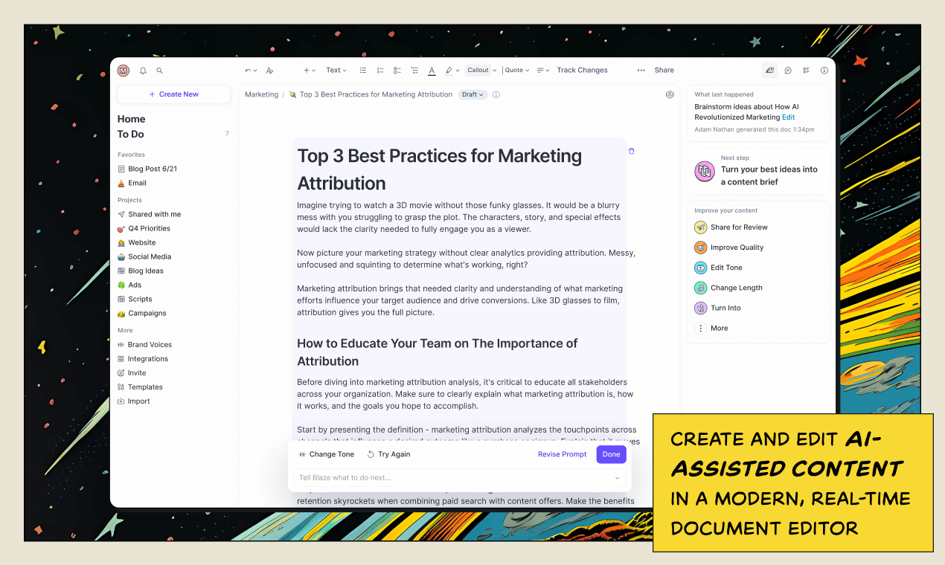Image resolution: width=945 pixels, height=565 pixels.
Task: Insert a checklist from the toolbar
Action: click(397, 71)
